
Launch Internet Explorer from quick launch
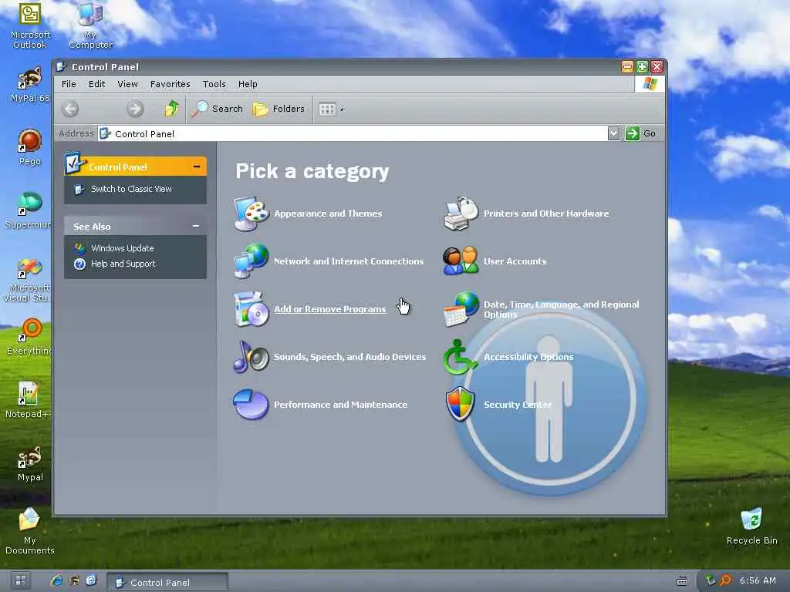point(56,580)
